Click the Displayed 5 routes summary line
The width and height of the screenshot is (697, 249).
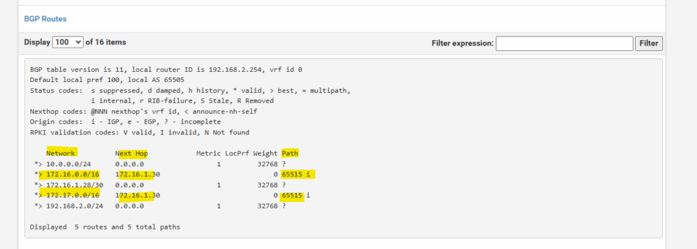105,227
